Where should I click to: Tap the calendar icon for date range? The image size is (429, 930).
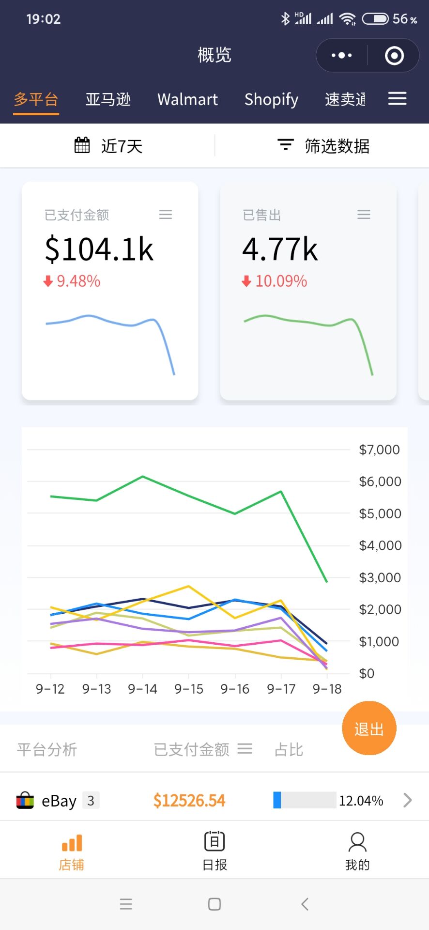coord(82,145)
